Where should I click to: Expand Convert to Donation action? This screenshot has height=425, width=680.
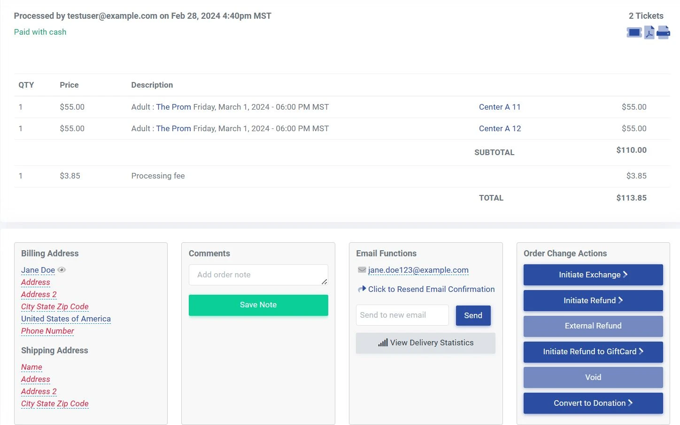coord(593,403)
